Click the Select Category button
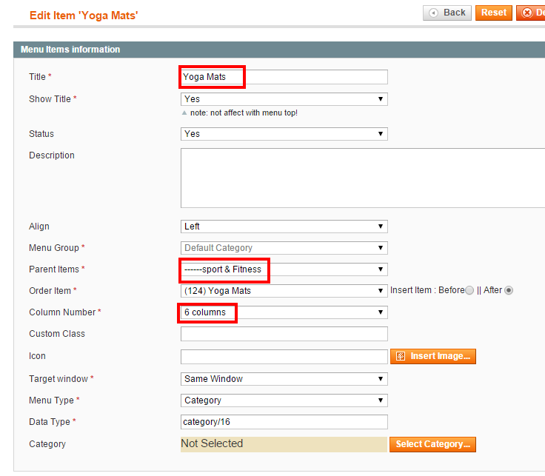The width and height of the screenshot is (545, 476). 432,444
